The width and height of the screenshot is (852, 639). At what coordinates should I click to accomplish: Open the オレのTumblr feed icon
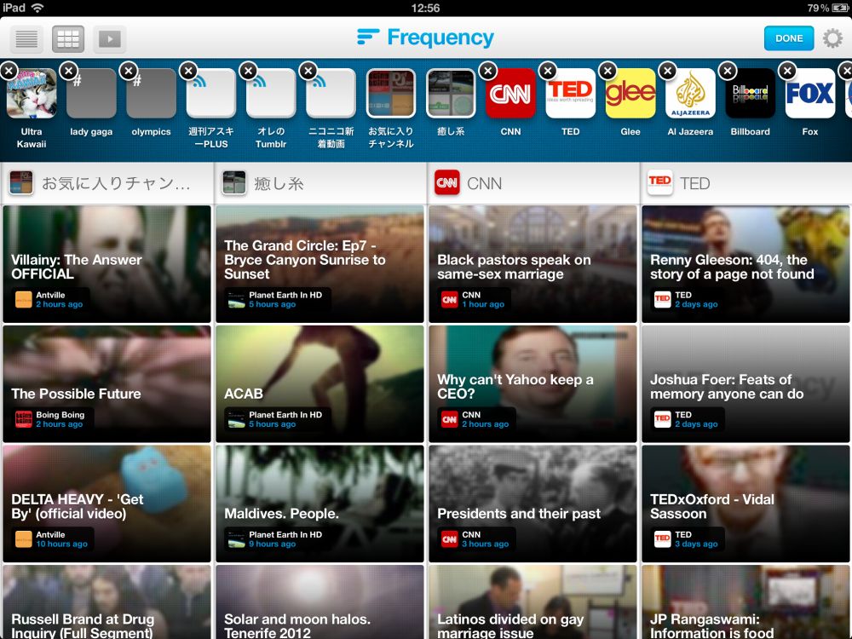click(271, 94)
